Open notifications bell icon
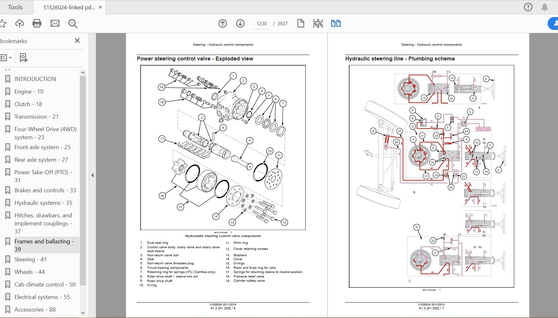 [544, 7]
